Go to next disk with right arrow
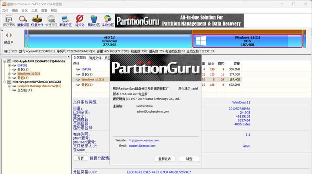Screen dimensions: 312x174 coord(11,35)
